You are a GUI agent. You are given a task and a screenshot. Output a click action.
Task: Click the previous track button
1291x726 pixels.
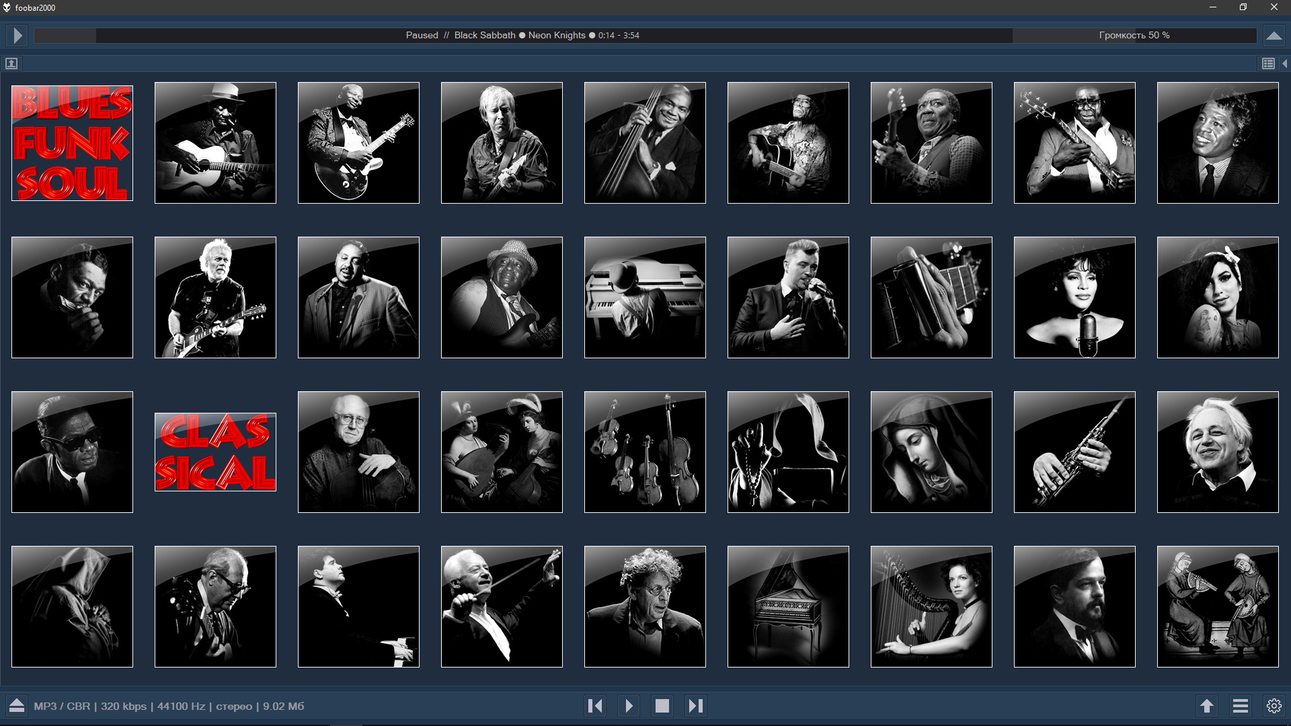pos(595,706)
